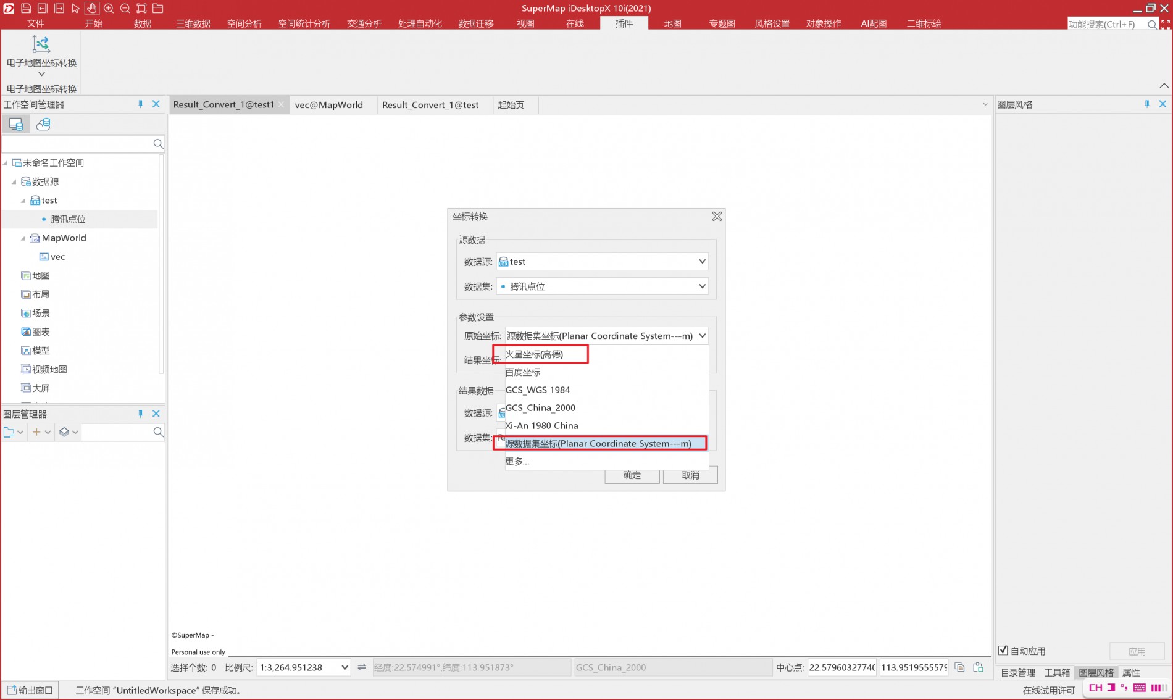Click the full extent view icon

tap(141, 8)
